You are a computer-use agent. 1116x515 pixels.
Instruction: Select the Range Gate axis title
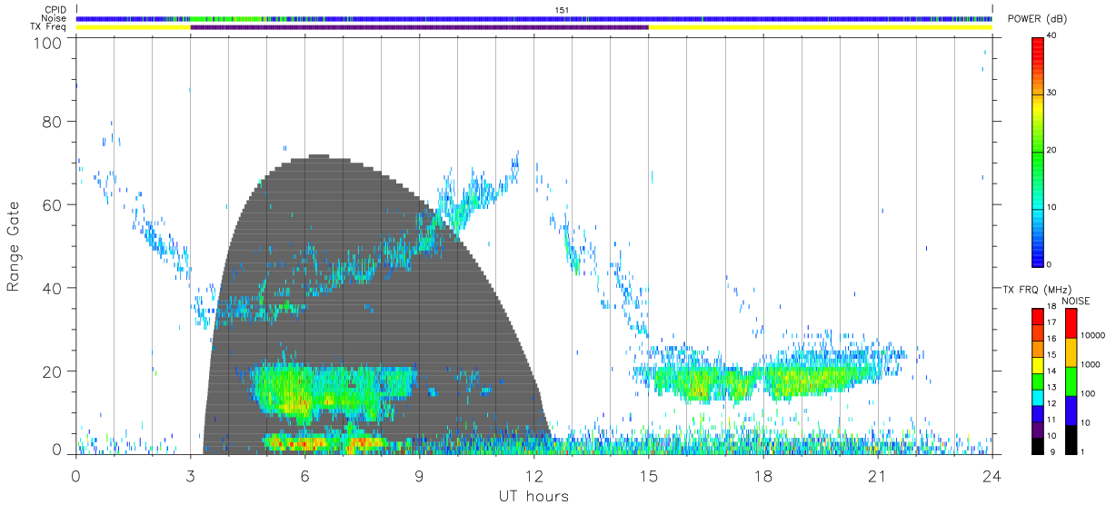(14, 247)
